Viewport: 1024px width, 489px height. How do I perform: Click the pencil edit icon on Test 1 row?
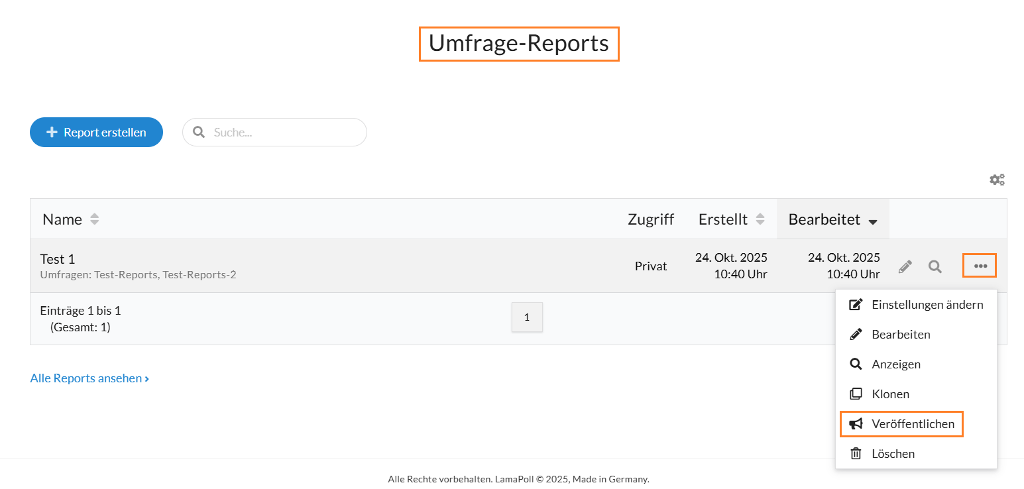[x=905, y=266]
